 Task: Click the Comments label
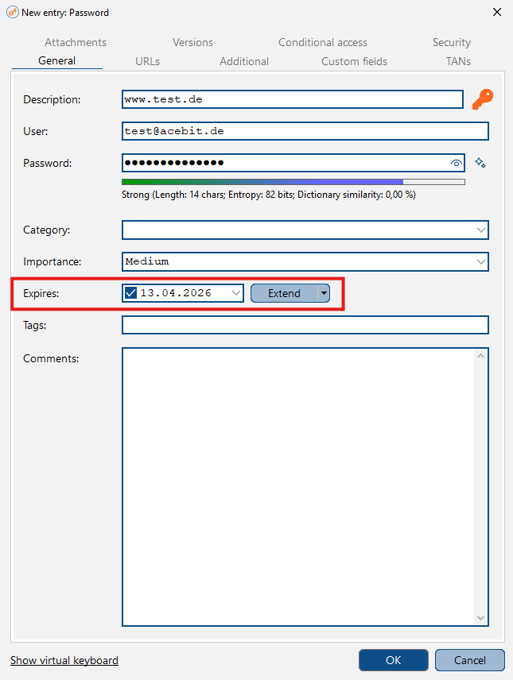click(x=51, y=358)
